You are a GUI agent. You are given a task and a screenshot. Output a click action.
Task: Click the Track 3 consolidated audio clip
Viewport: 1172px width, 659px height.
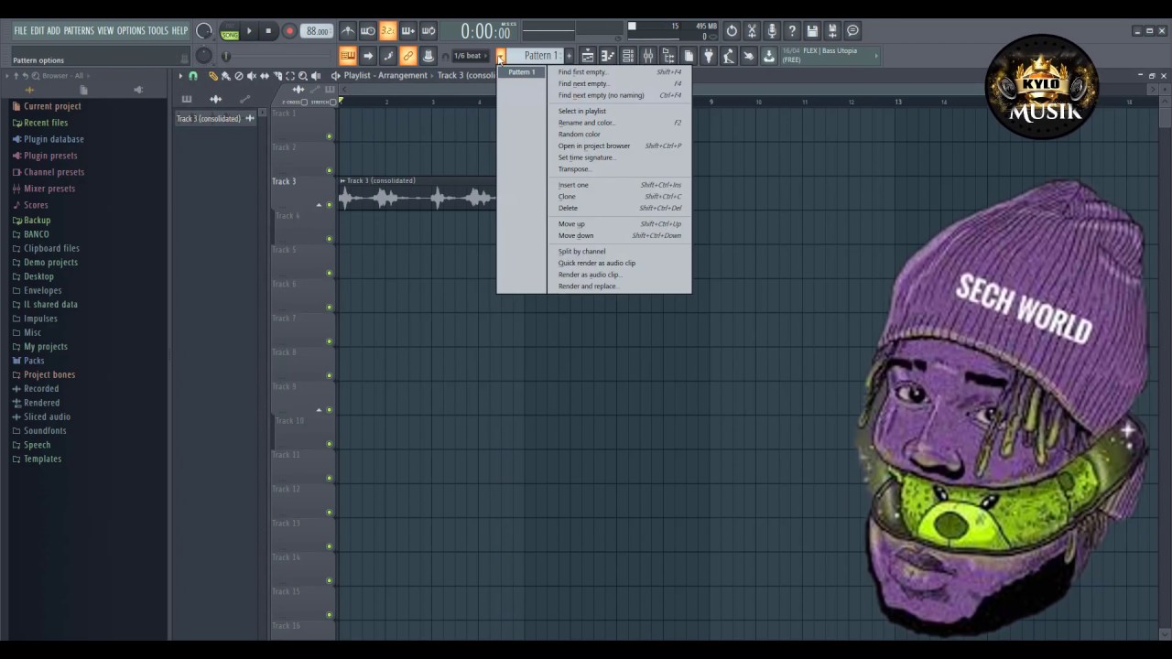(x=418, y=194)
